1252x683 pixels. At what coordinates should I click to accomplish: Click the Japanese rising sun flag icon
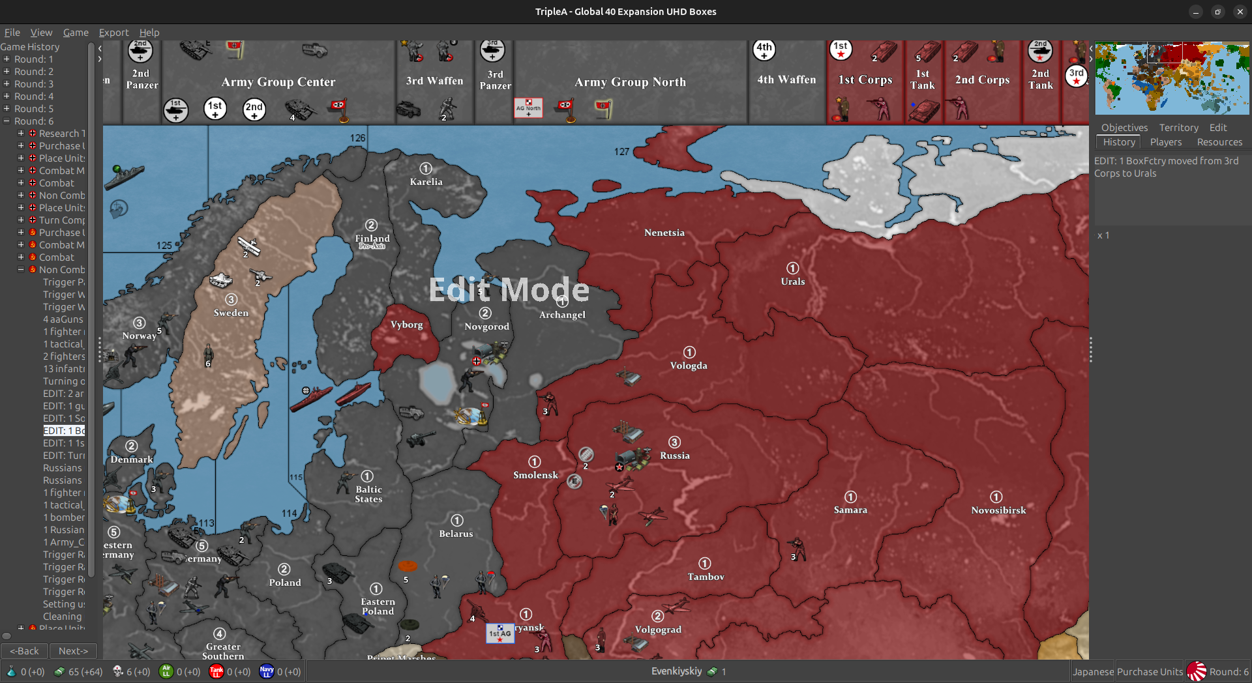coord(1196,671)
